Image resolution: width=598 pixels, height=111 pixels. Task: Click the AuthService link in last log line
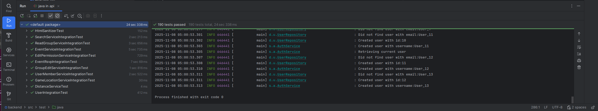[288, 86]
